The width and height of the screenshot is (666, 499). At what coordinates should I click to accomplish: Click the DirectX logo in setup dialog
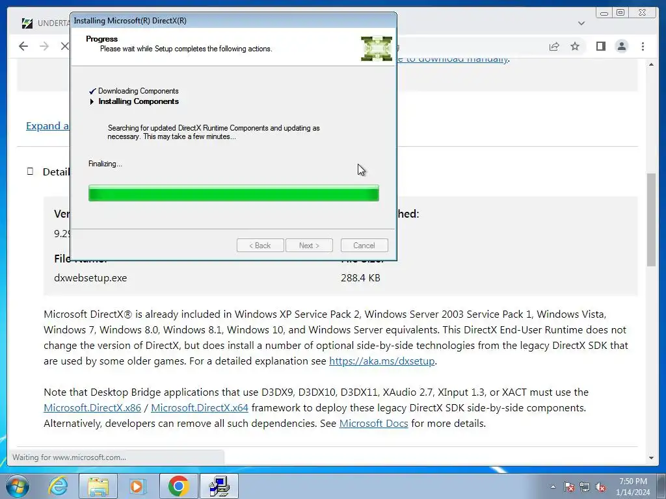click(x=377, y=48)
